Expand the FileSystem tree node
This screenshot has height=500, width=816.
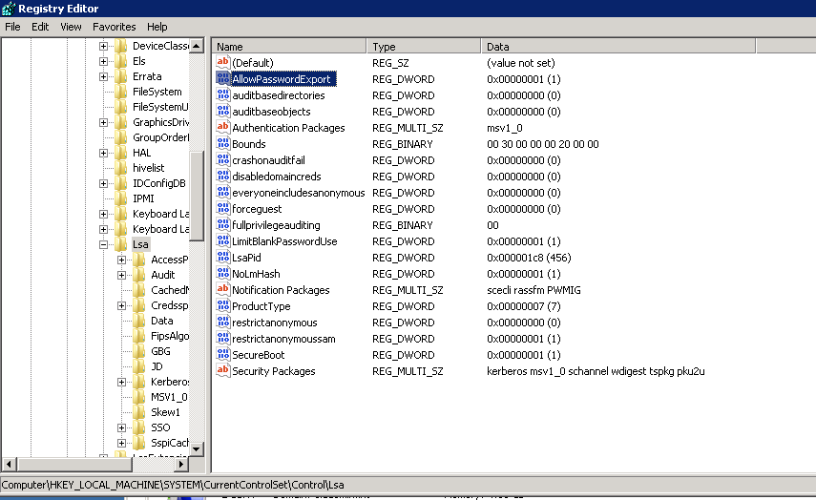[104, 92]
